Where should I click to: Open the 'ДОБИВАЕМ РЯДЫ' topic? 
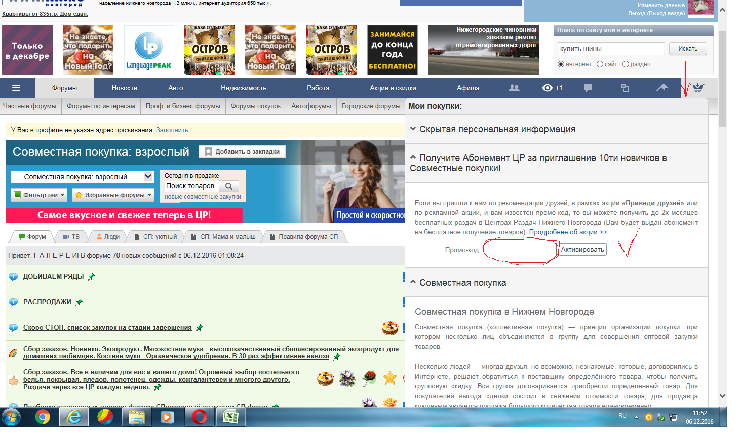coord(54,277)
